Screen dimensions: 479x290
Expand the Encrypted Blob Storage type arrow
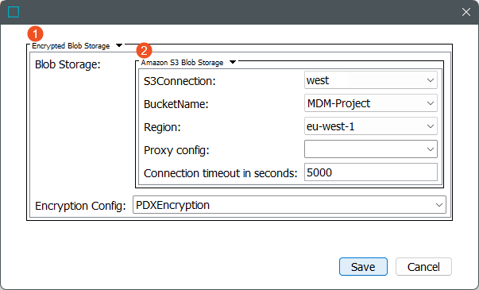(x=119, y=45)
